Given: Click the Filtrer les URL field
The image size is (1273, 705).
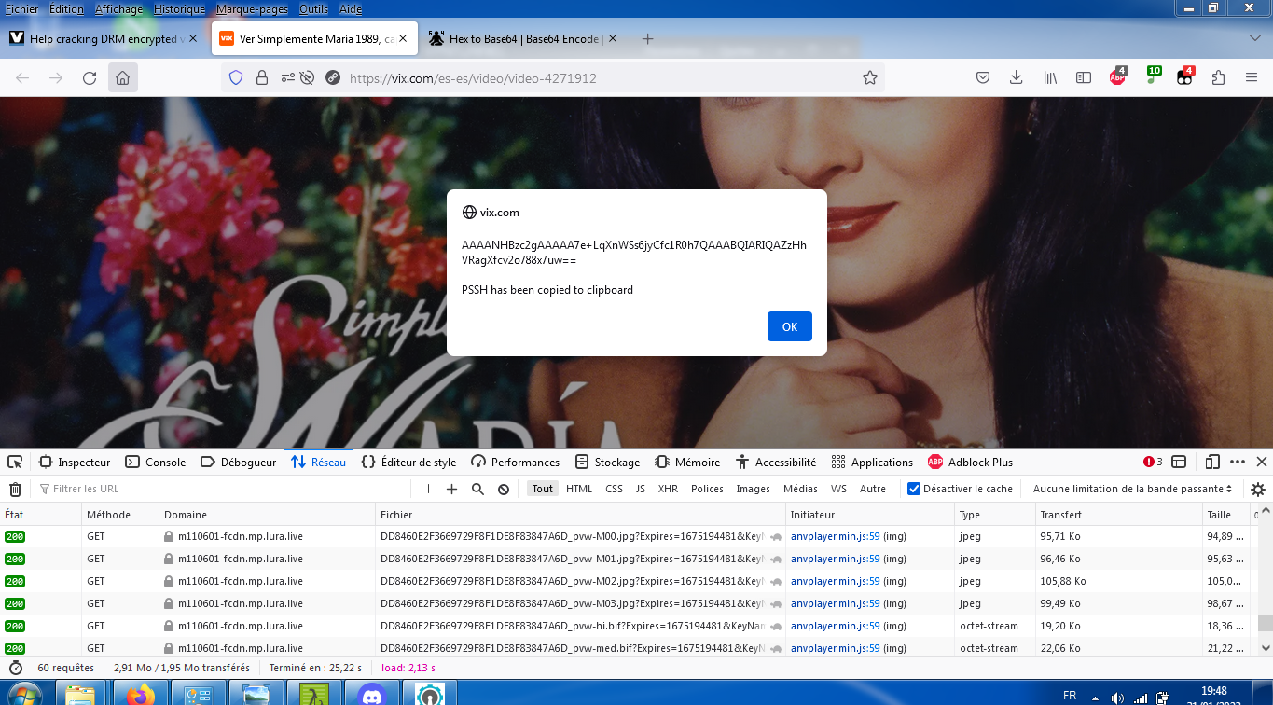Looking at the screenshot, I should coord(222,489).
